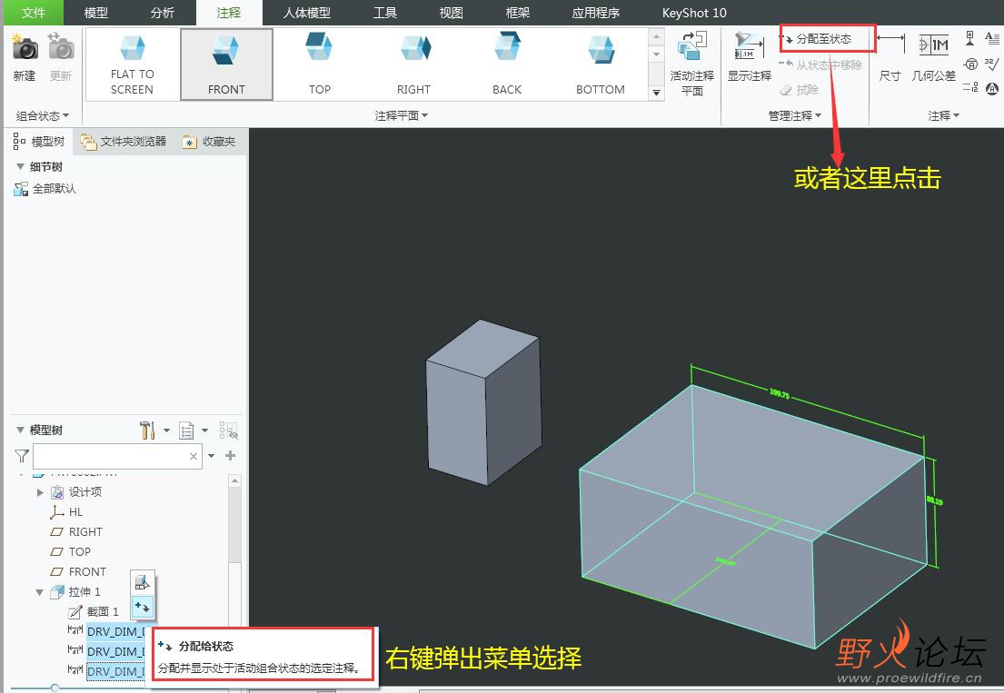This screenshot has height=693, width=1004.
Task: Clear the tree search with X button
Action: click(x=194, y=456)
